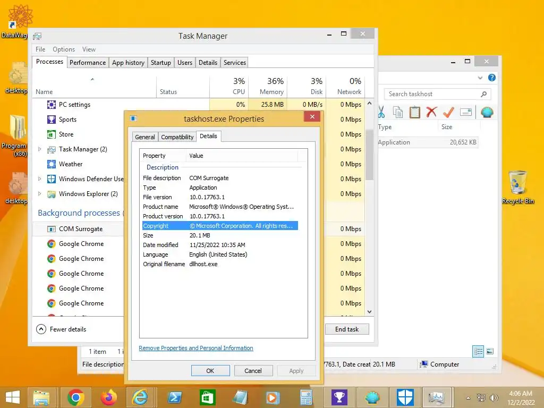Open the Users tab in Task Manager

pyautogui.click(x=184, y=63)
